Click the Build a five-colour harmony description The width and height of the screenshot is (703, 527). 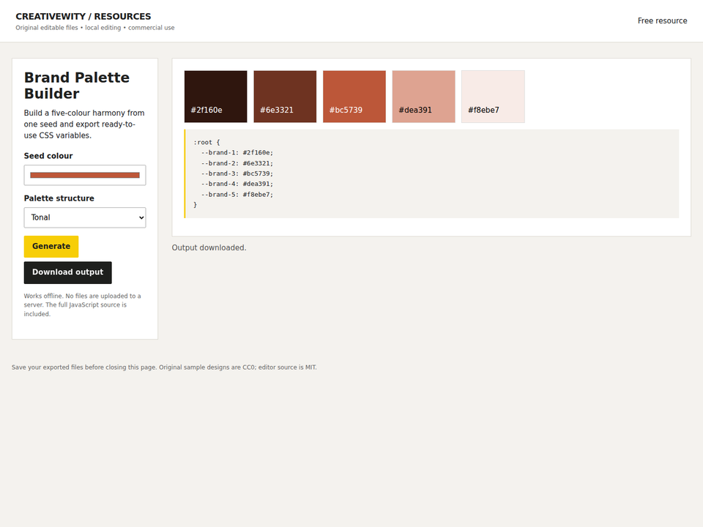coord(84,124)
